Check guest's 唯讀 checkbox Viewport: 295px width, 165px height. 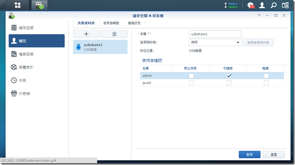(x=266, y=83)
